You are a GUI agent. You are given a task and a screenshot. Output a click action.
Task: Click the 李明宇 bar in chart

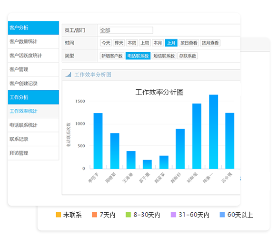(x=98, y=141)
